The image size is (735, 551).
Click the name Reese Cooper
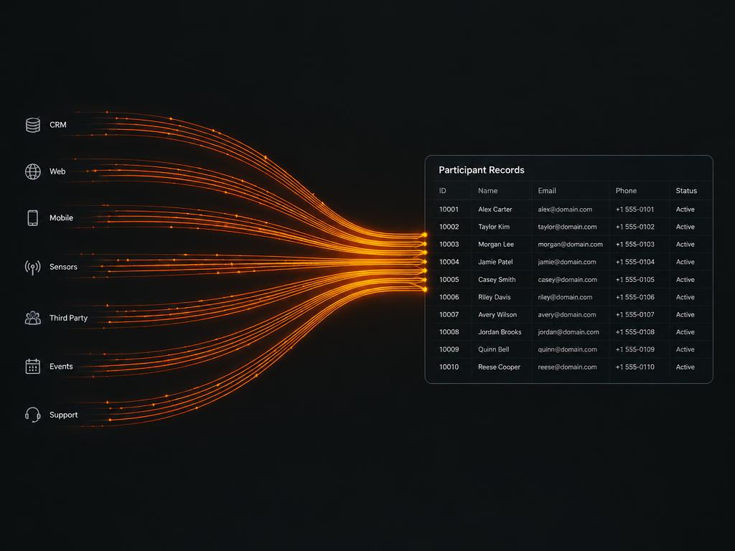pos(499,367)
